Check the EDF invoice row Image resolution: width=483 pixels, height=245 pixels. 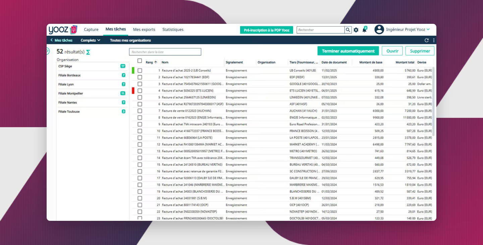coord(140,77)
